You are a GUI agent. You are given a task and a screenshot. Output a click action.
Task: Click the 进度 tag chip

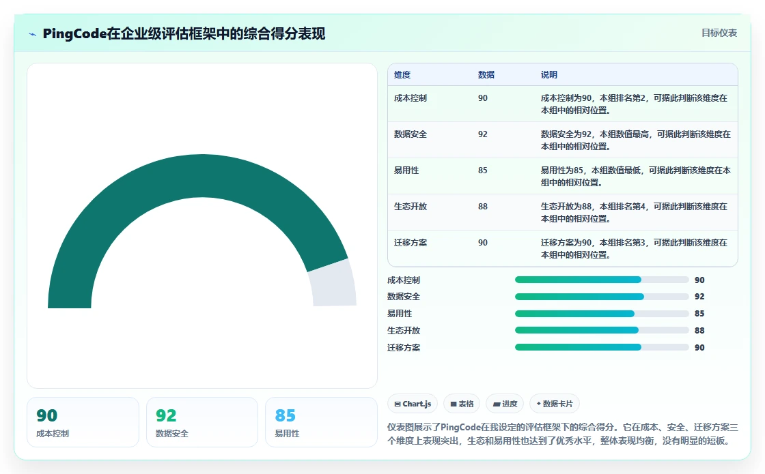(x=505, y=404)
